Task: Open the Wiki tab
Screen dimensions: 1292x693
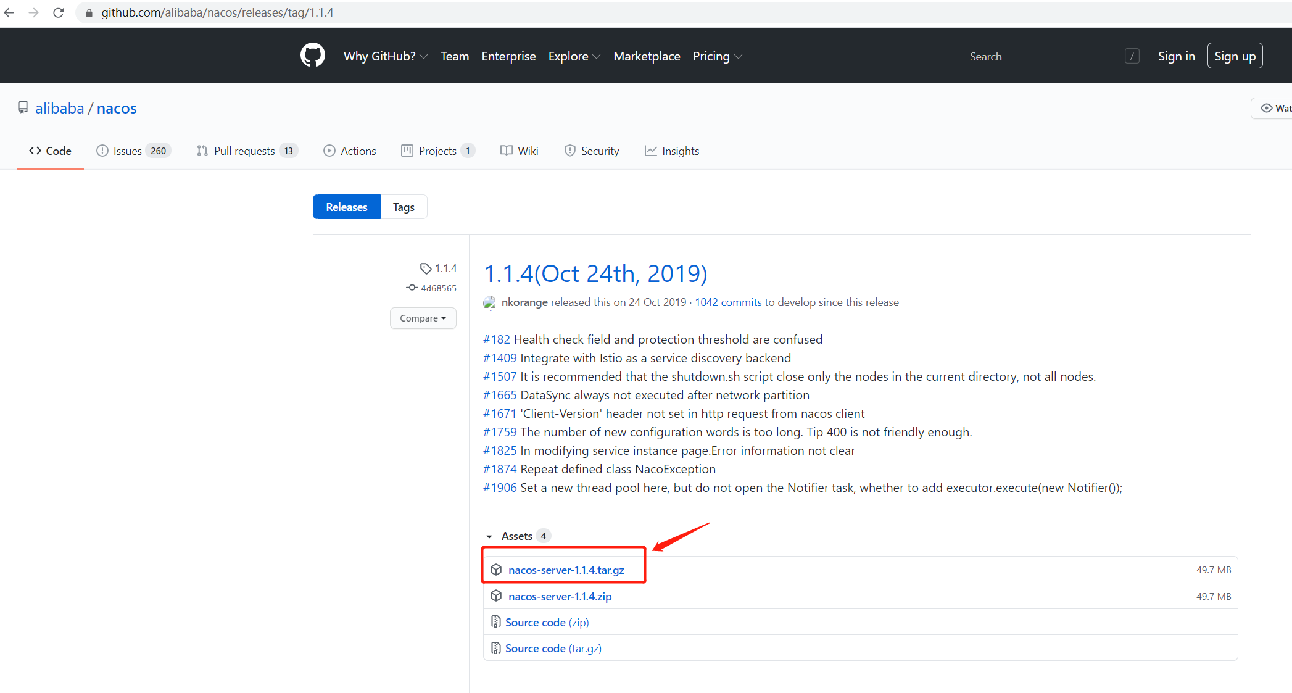Action: [520, 151]
